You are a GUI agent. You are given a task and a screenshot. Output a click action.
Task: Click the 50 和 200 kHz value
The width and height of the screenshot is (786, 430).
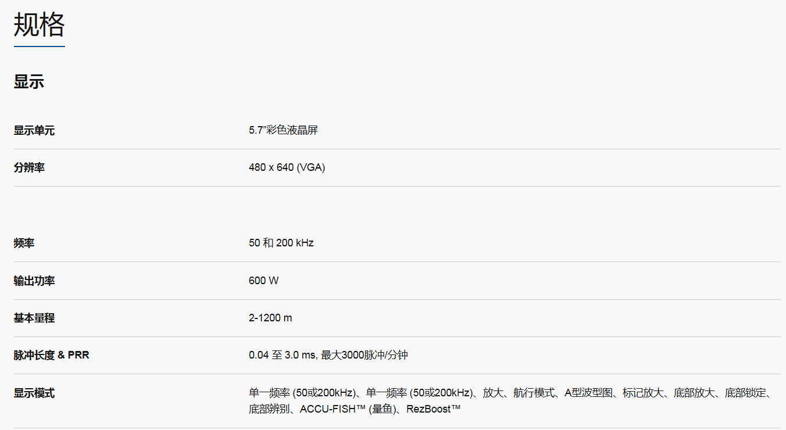[x=281, y=243]
